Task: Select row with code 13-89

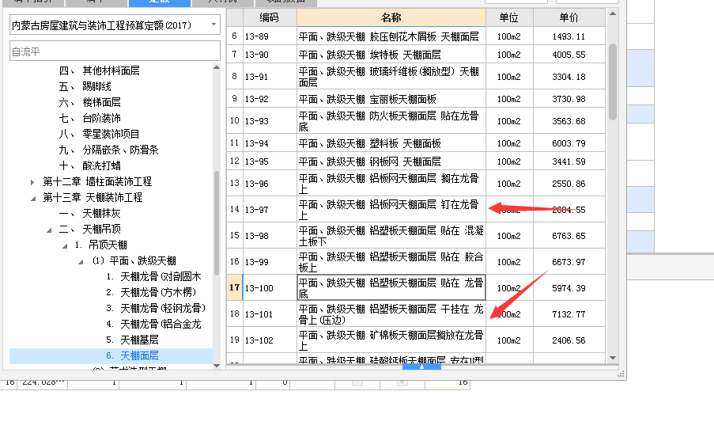Action: pos(416,36)
